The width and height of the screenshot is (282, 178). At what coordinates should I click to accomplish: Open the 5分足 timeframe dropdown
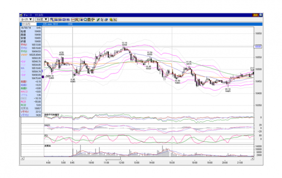pyautogui.click(x=42, y=19)
